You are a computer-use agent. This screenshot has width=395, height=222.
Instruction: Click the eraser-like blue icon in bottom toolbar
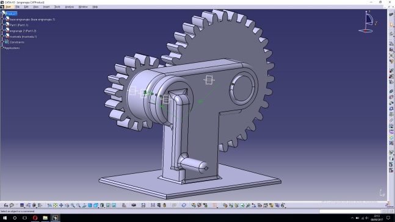[184, 206]
